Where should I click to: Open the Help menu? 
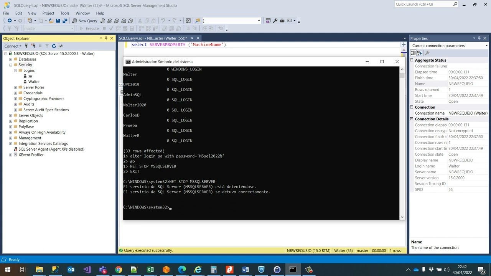tap(100, 13)
